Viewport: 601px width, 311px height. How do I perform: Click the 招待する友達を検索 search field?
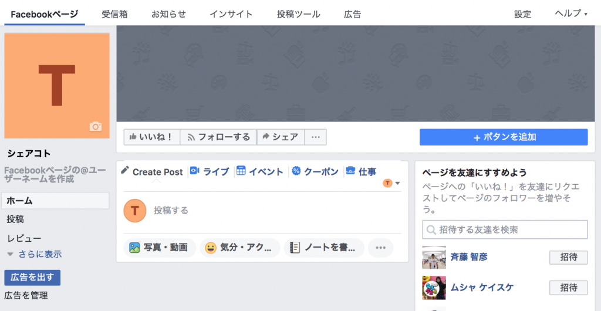(505, 229)
